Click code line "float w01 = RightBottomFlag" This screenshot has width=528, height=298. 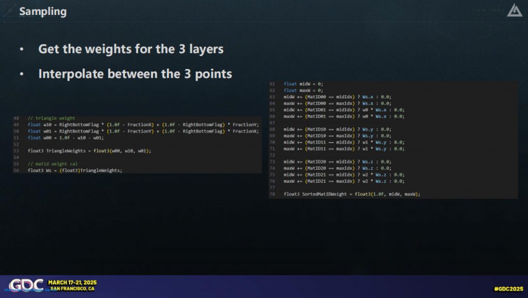coord(143,131)
